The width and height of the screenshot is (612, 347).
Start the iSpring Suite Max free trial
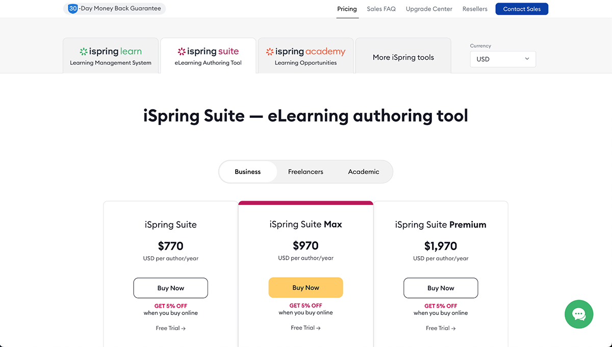tap(305, 328)
